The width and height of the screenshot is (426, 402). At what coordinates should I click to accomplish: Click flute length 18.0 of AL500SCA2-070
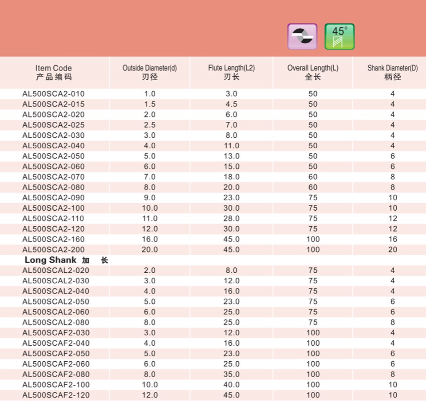coord(232,177)
